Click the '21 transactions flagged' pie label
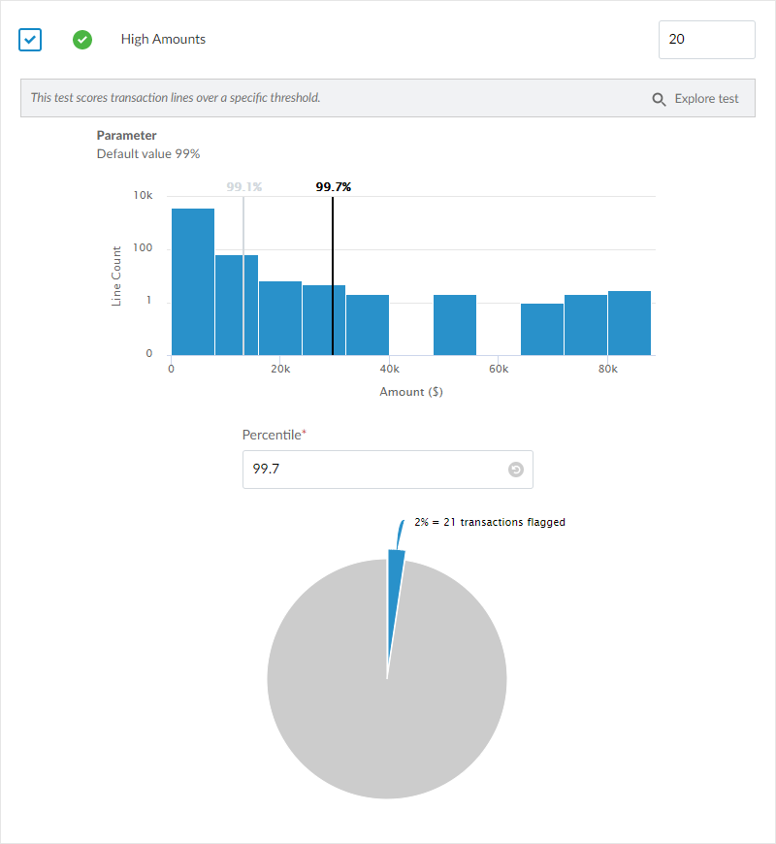 tap(490, 522)
